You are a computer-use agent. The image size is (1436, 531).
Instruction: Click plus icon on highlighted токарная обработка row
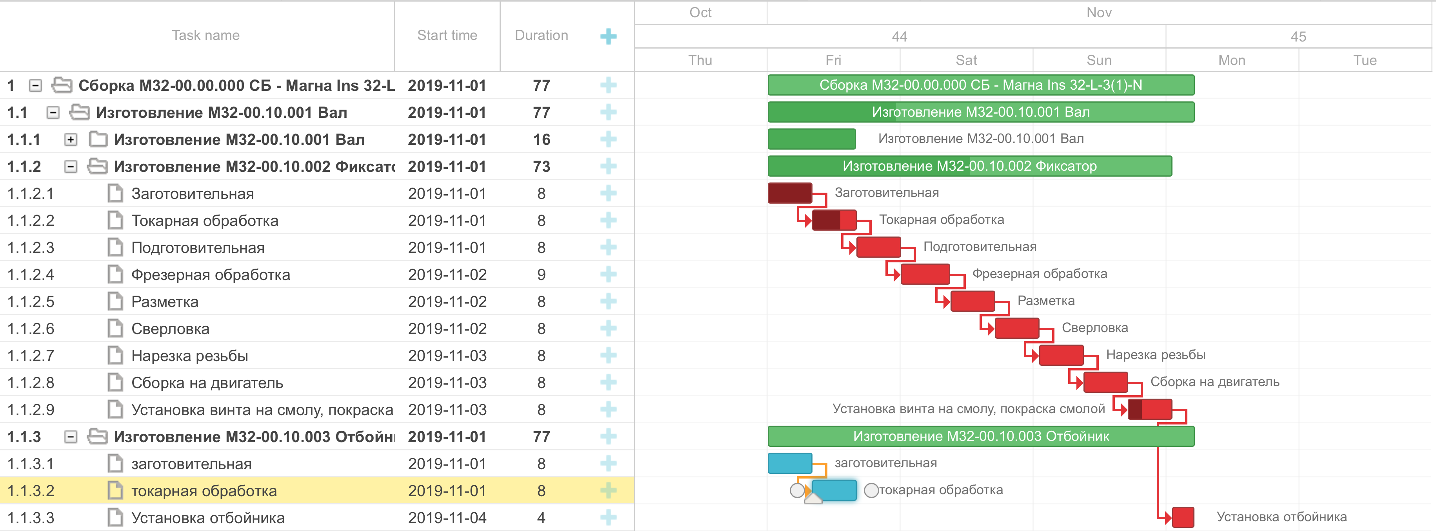point(608,491)
